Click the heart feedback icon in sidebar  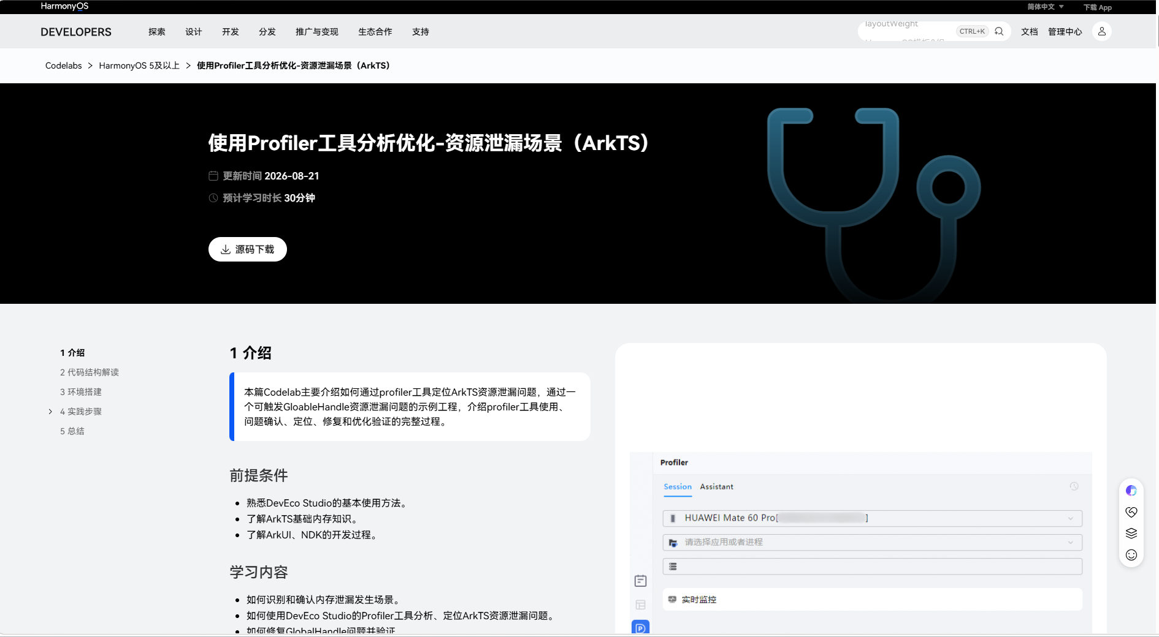click(x=1131, y=512)
